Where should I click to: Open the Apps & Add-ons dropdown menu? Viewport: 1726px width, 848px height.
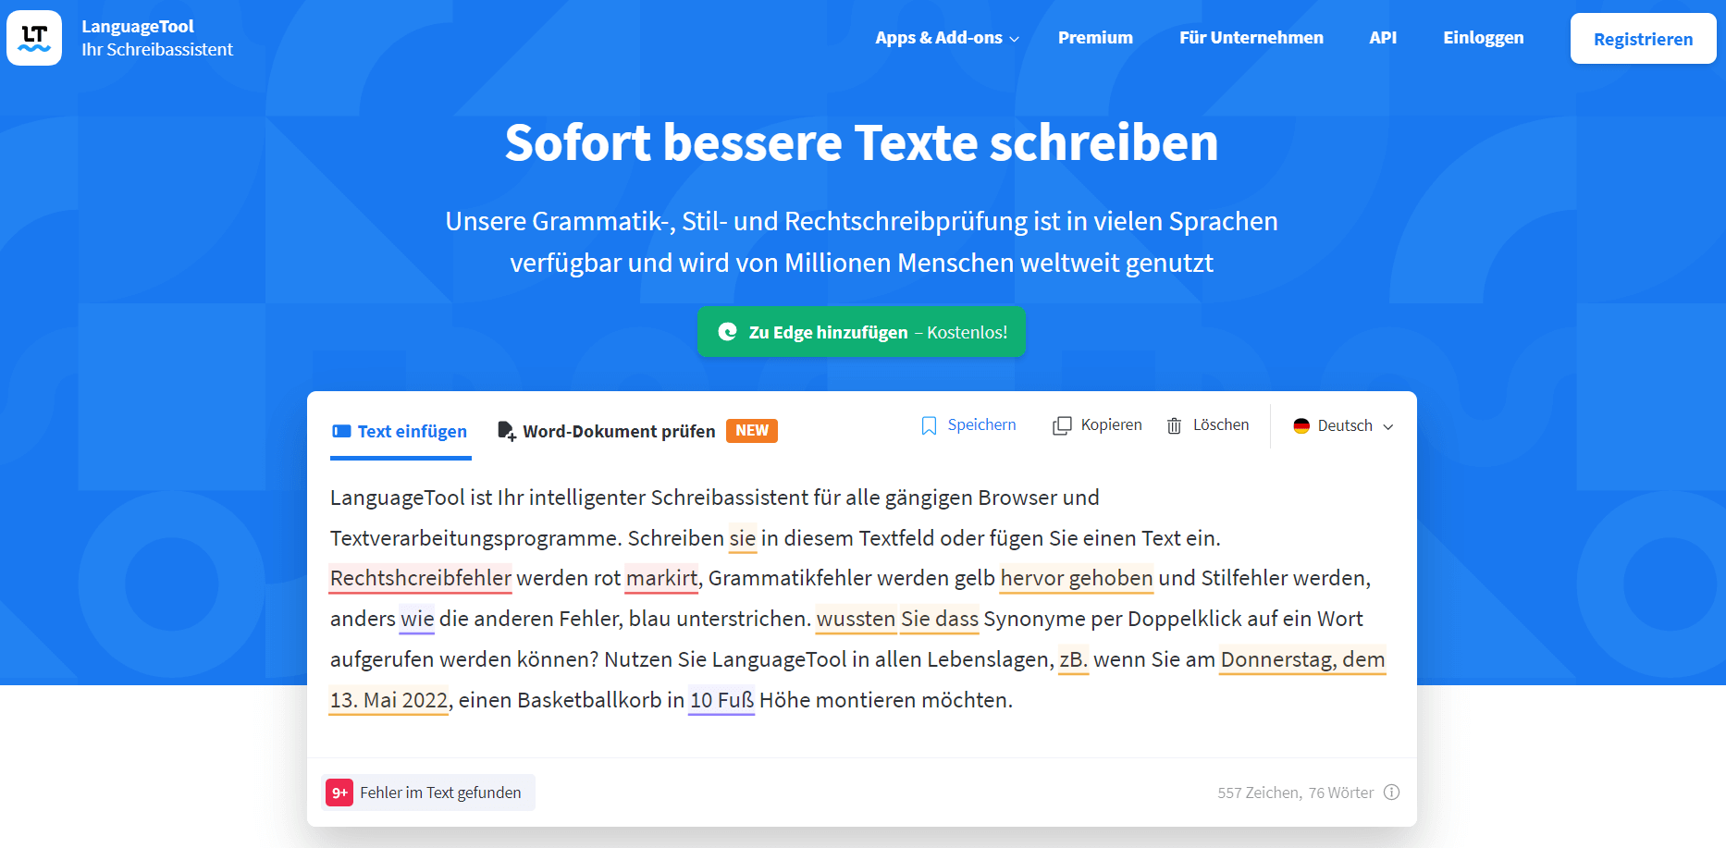click(947, 38)
